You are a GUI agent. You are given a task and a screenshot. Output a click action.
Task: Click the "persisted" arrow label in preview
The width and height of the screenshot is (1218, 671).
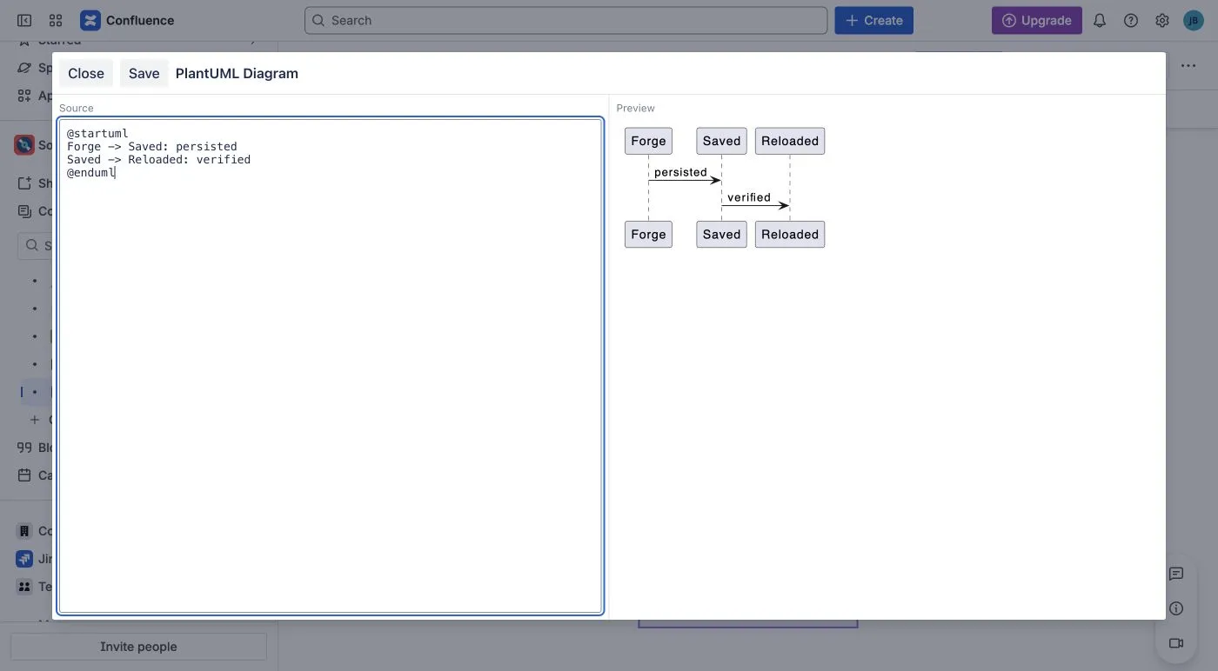(680, 172)
